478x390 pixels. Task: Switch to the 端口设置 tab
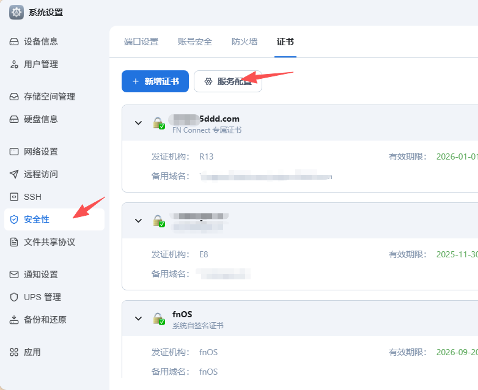coord(141,42)
